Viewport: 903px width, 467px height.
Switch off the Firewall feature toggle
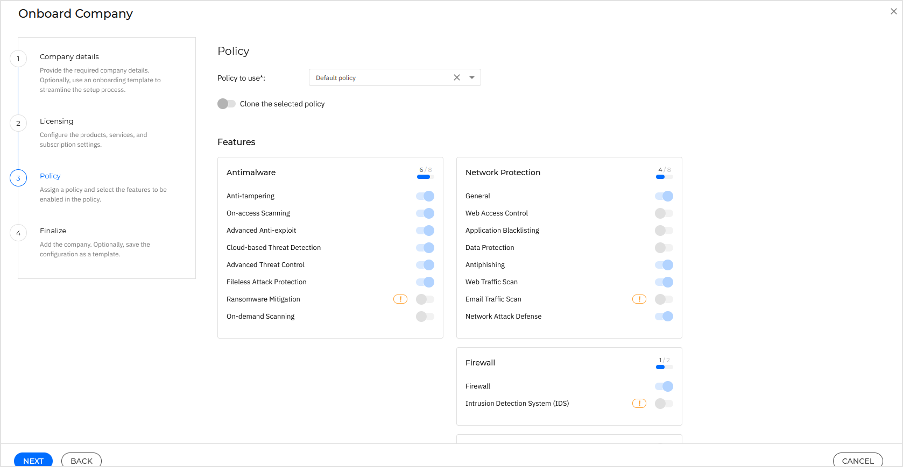click(x=664, y=386)
